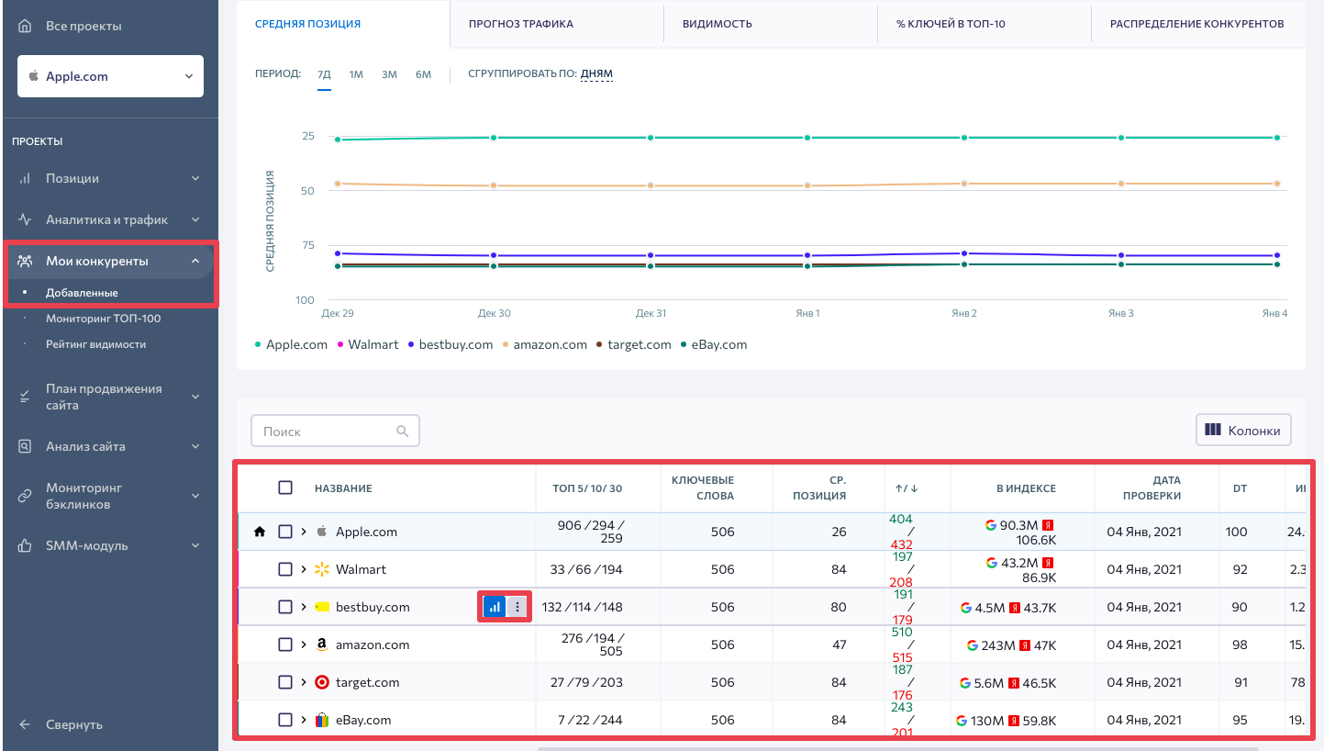Toggle target.com series in chart legend
This screenshot has width=1324, height=751.
coord(634,344)
